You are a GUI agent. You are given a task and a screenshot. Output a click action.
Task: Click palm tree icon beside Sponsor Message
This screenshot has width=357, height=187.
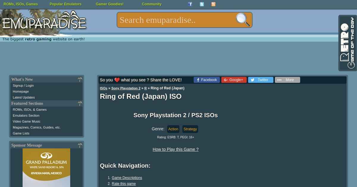pyautogui.click(x=80, y=145)
